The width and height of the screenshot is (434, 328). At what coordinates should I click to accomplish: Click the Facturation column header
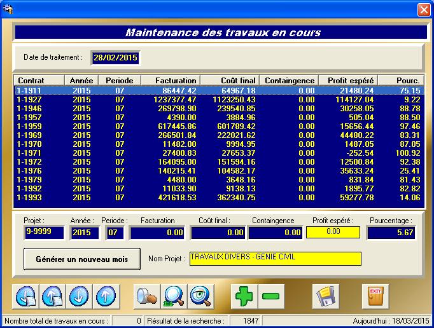(170, 81)
